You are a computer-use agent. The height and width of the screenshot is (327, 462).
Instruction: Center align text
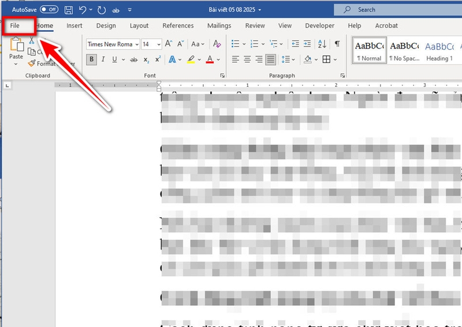click(247, 60)
